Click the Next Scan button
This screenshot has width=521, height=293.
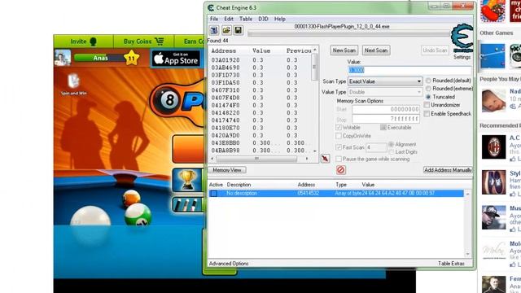(376, 50)
